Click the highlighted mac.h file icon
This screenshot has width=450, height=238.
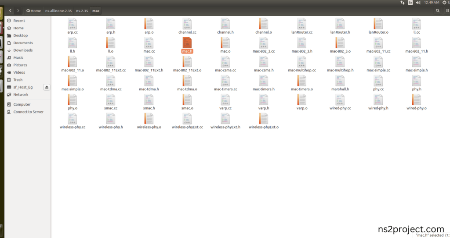pos(187,43)
